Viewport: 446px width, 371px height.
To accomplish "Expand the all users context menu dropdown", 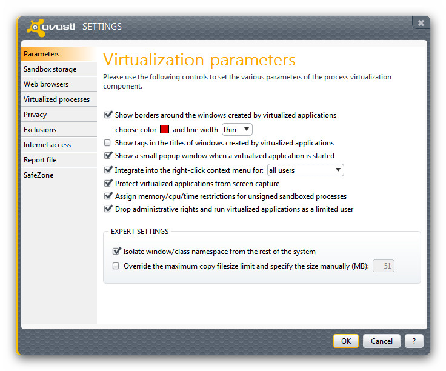I will pos(305,170).
